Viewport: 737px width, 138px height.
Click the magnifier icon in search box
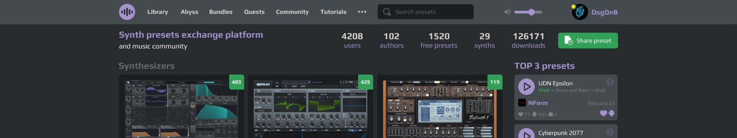pos(387,12)
